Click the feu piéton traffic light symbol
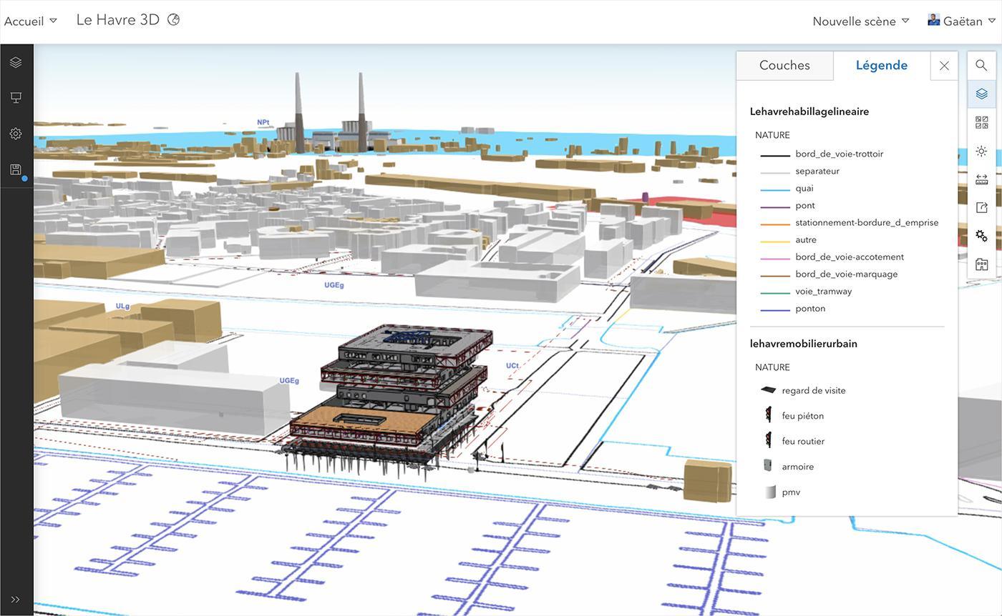 [x=769, y=414]
